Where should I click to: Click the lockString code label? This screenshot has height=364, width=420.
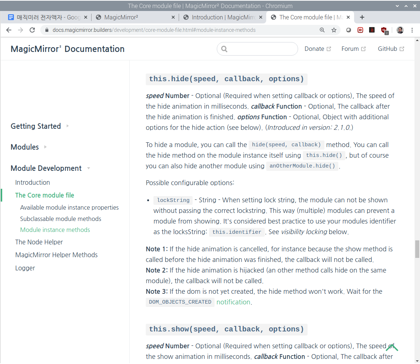pos(173,200)
